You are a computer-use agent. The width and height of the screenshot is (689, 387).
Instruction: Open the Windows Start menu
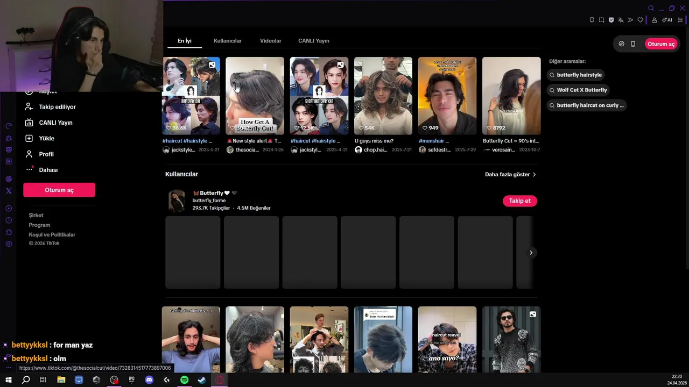click(8, 380)
